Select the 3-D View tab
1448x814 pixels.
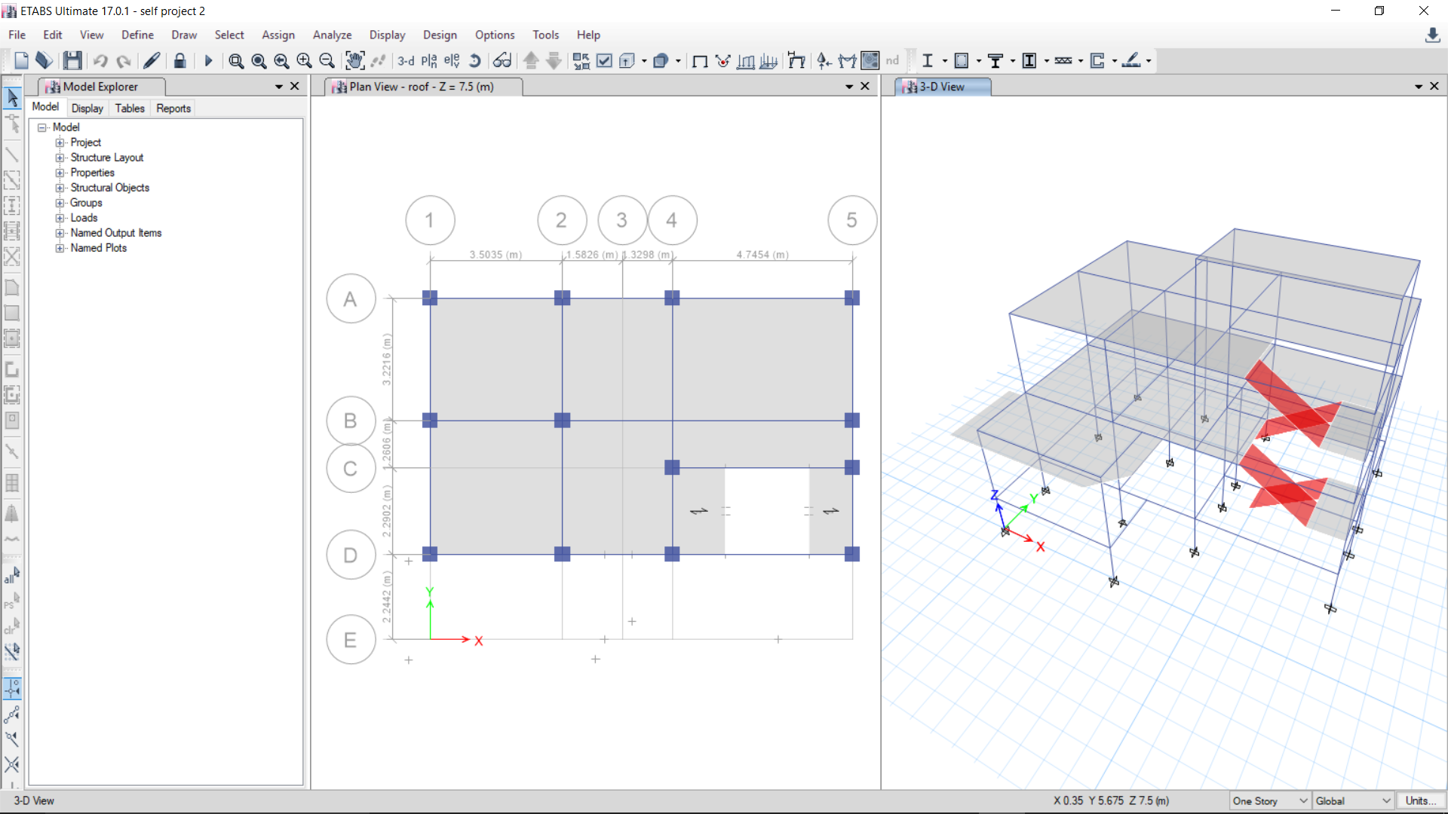pos(943,87)
